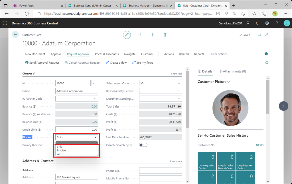Create new customer with plus icon
This screenshot has height=184, width=292.
click(152, 35)
